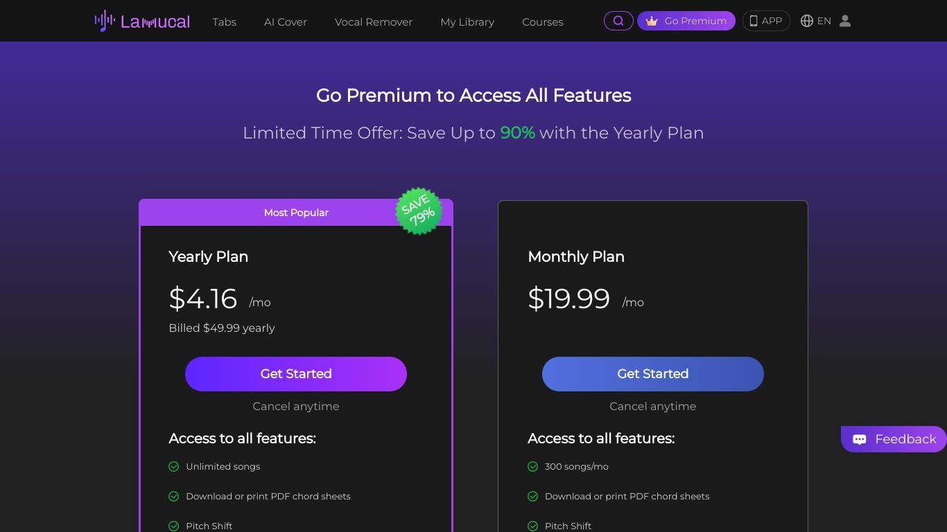Viewport: 947px width, 532px height.
Task: Open the search magnifier icon
Action: [618, 21]
